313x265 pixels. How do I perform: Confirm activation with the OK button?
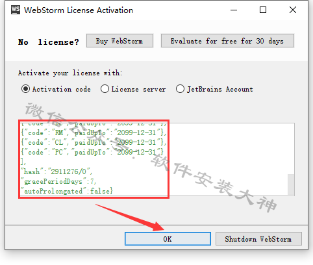coord(168,239)
